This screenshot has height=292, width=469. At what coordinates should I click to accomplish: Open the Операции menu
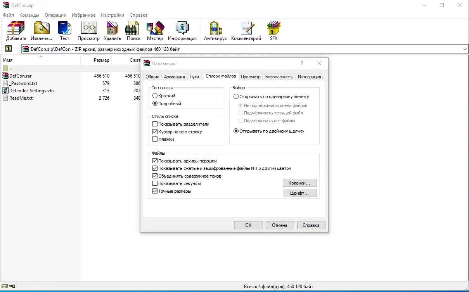point(55,15)
